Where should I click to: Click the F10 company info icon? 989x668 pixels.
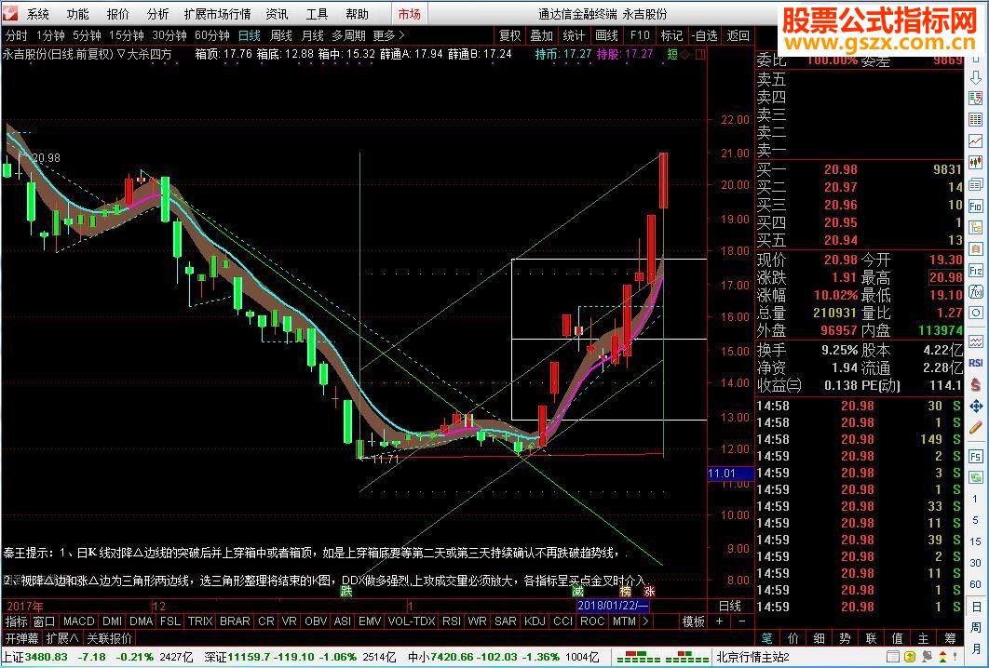coord(976,206)
